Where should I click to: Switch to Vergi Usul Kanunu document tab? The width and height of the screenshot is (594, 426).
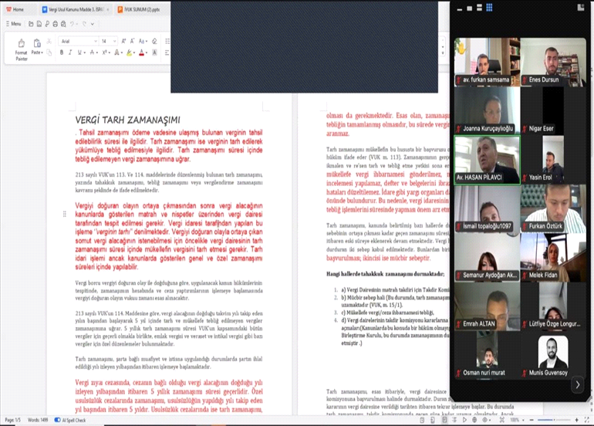click(74, 9)
